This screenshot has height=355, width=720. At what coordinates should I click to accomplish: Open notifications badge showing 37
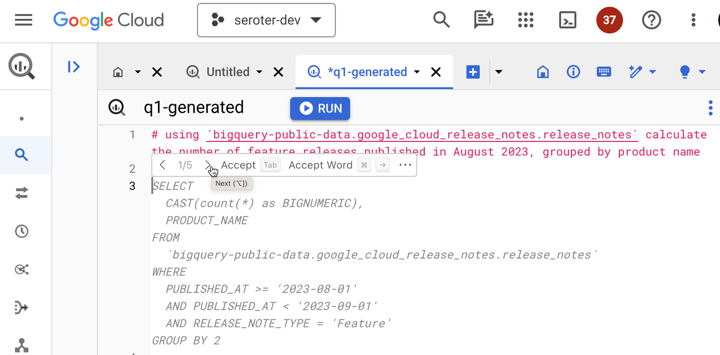(609, 20)
